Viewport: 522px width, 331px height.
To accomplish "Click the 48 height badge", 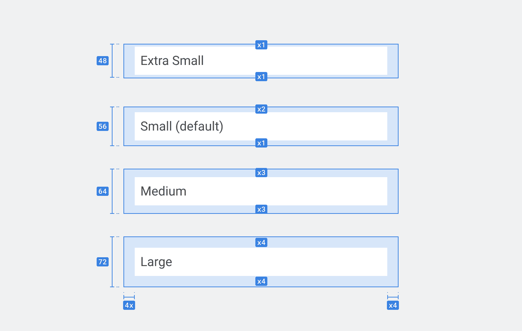I will (103, 61).
